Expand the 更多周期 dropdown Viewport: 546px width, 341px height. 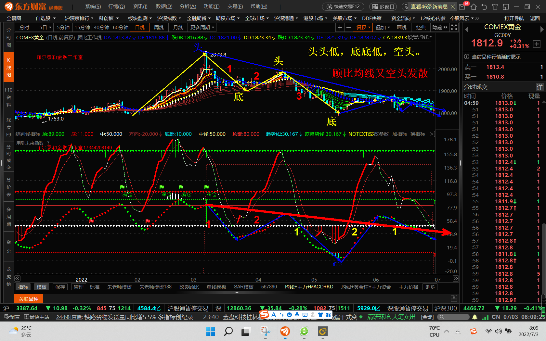click(x=202, y=28)
